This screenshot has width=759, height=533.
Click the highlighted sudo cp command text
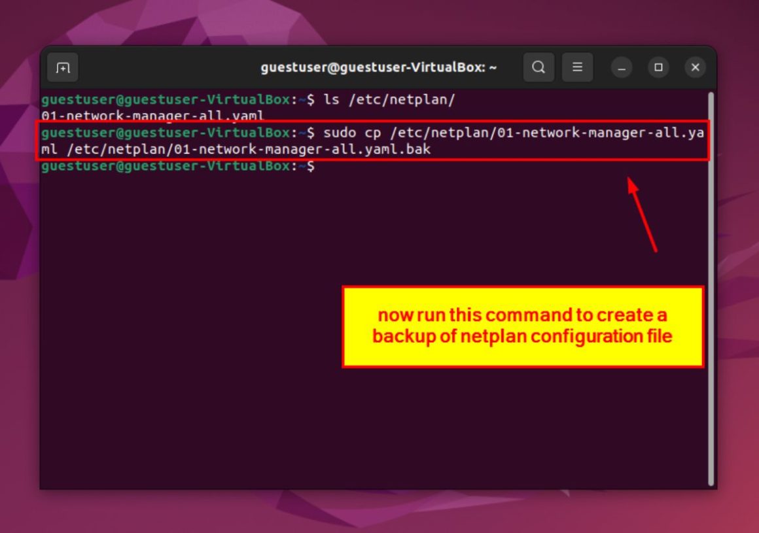click(x=458, y=133)
